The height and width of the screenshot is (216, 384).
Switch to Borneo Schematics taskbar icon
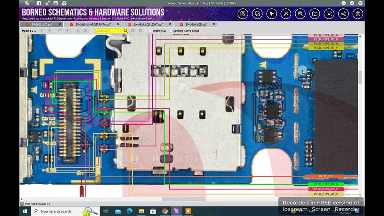(x=176, y=211)
